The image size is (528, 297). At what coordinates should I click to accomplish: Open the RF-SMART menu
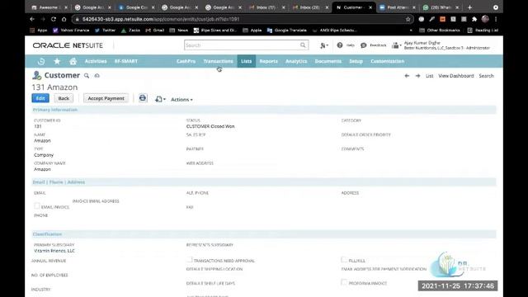(x=126, y=61)
